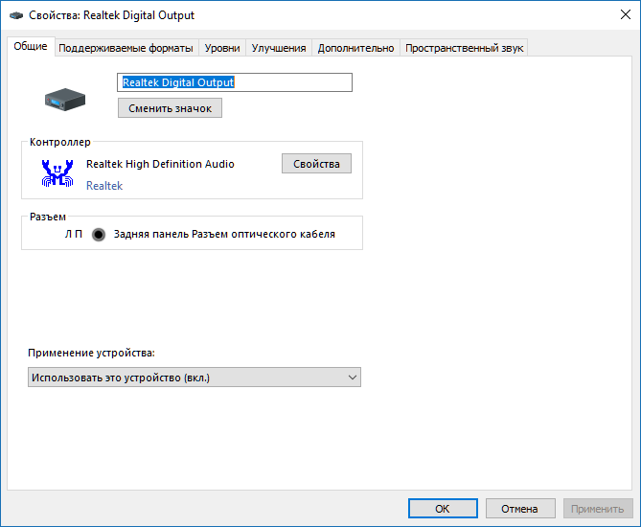Switch to the Дополнительно tab
641x527 pixels.
click(355, 48)
